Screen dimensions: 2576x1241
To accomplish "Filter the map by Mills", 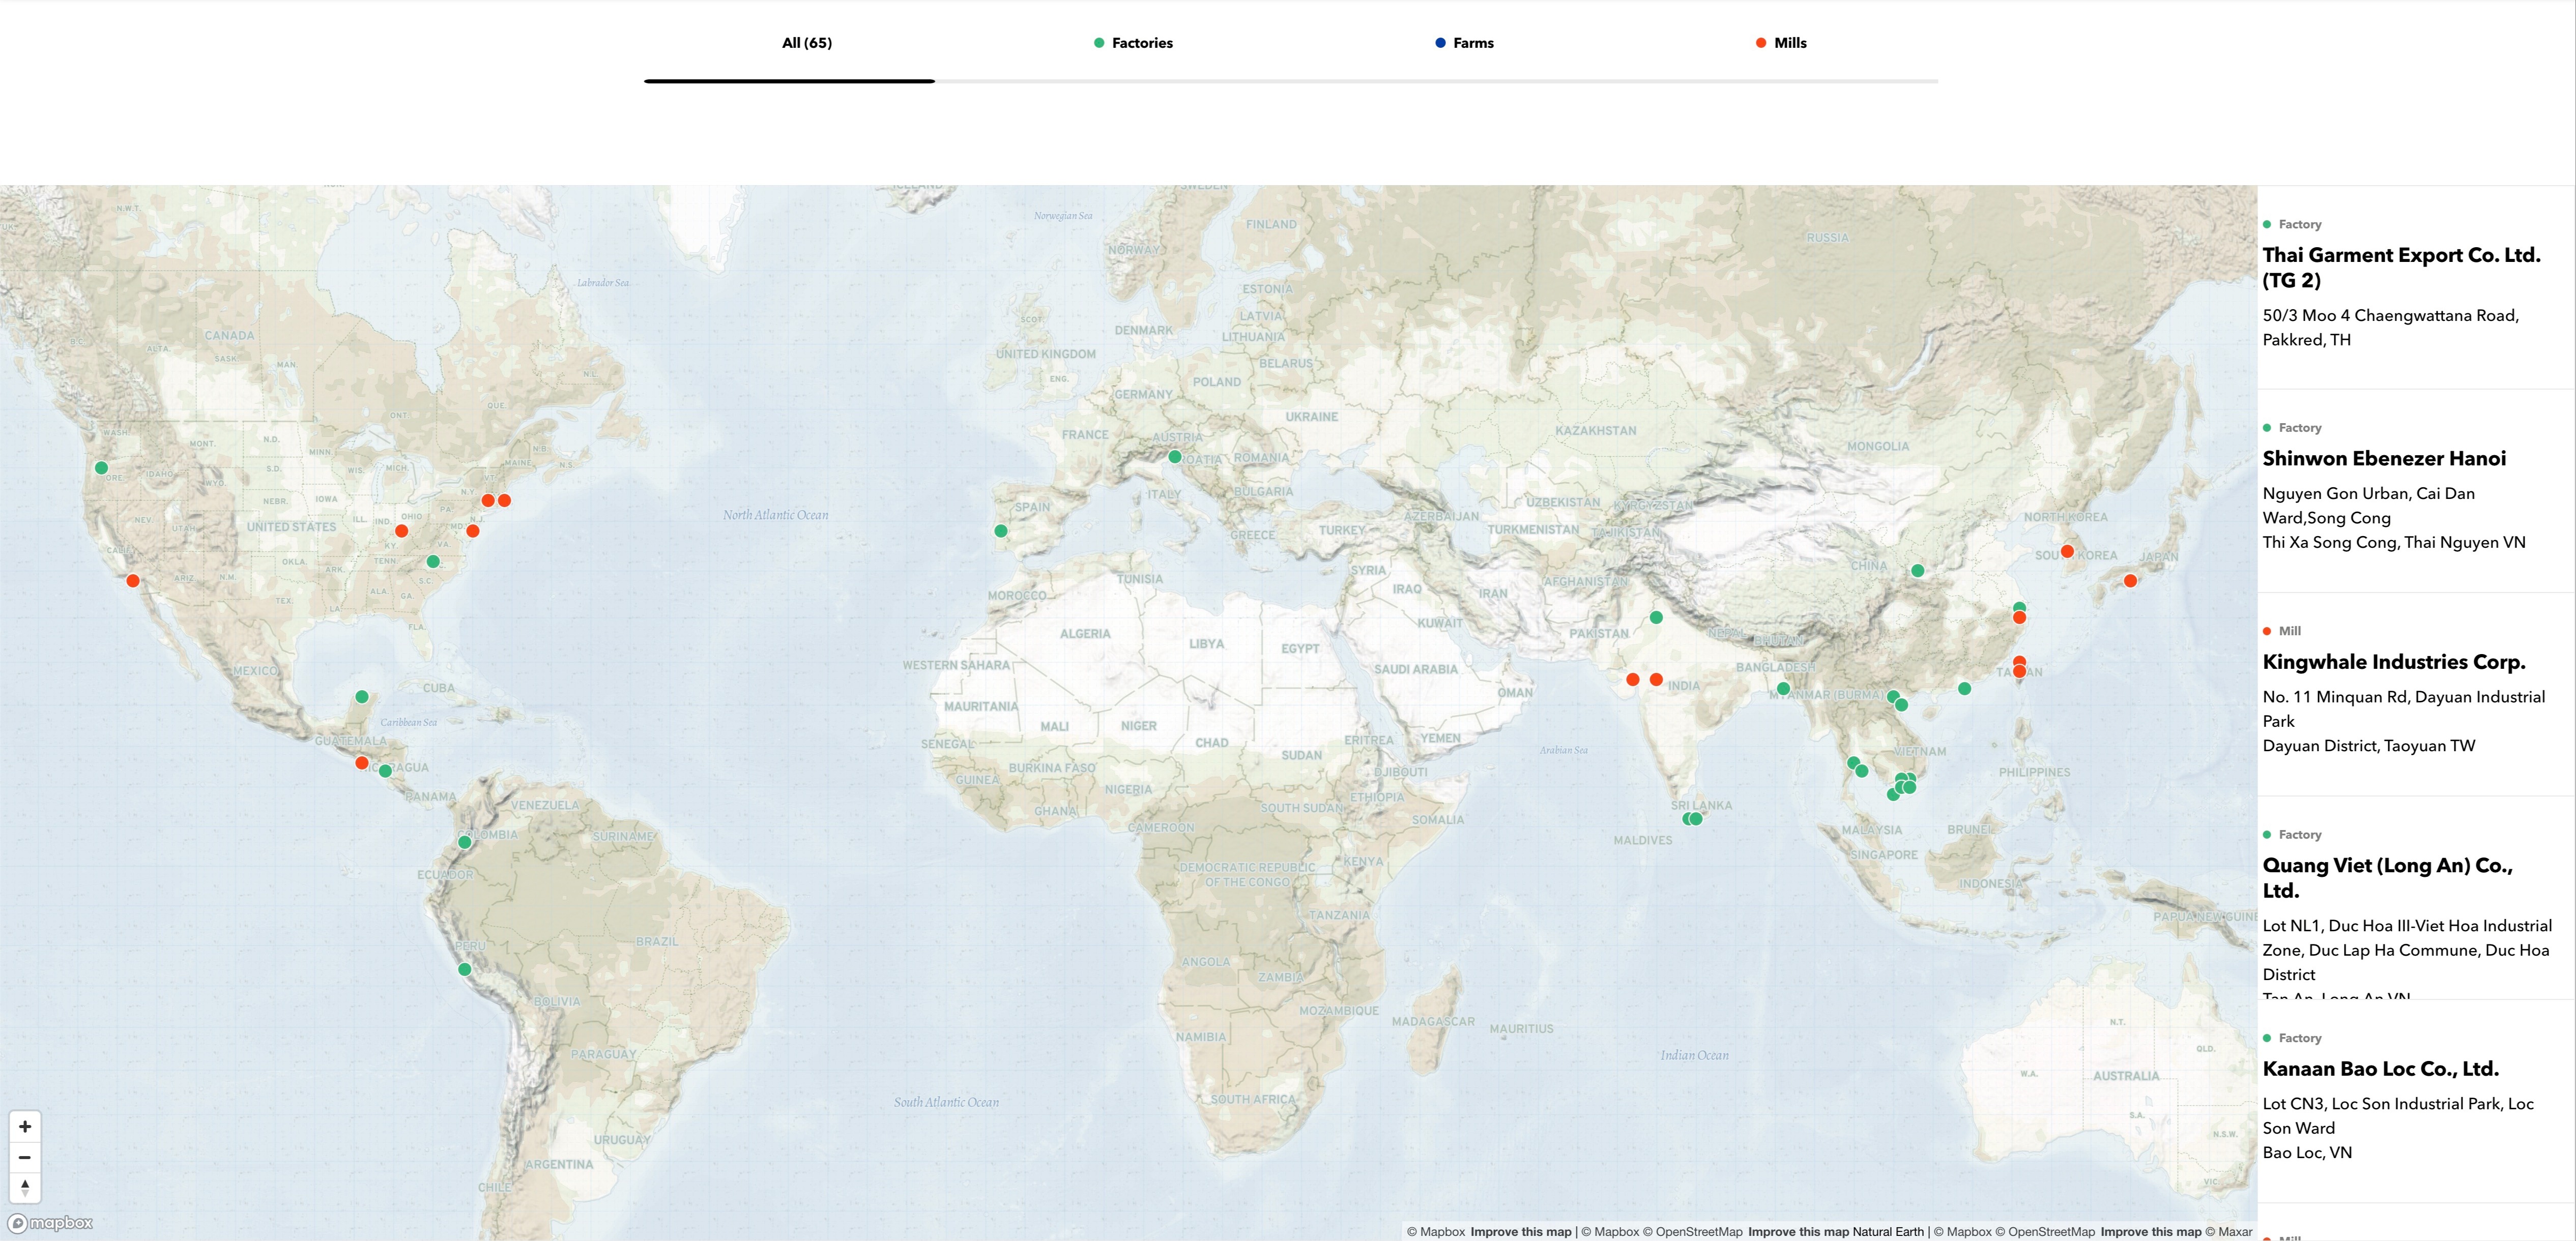I will click(x=1781, y=43).
